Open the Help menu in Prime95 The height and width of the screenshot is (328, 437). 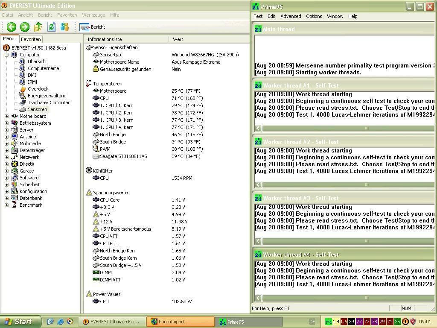(353, 16)
